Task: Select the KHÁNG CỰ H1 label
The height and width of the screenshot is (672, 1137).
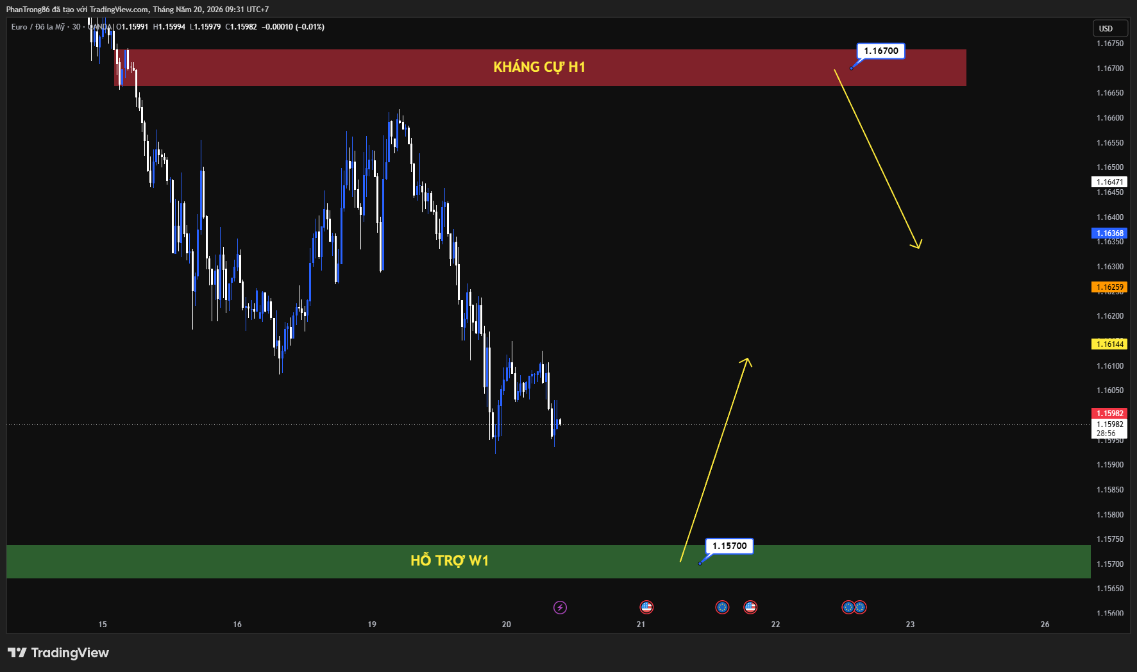Action: (539, 67)
